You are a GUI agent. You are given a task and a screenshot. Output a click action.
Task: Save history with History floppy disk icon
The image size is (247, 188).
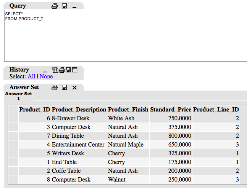(68, 70)
